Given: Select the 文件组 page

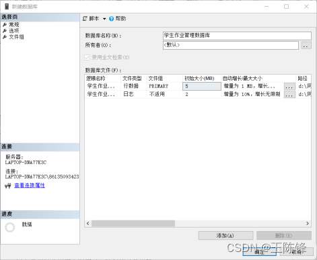Looking at the screenshot, I should (16, 37).
